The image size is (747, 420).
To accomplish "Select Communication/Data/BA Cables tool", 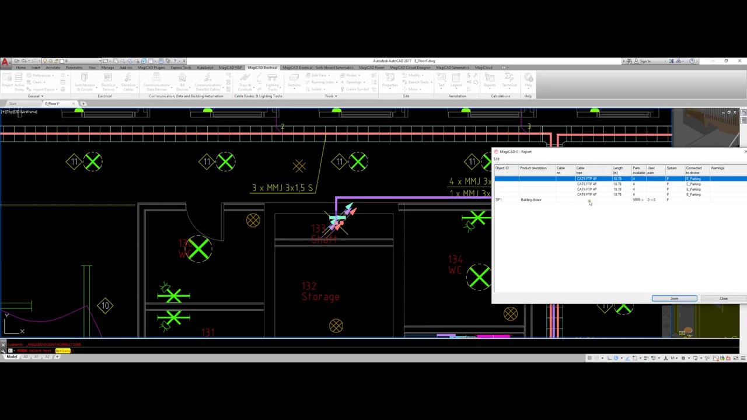I will coord(208,82).
